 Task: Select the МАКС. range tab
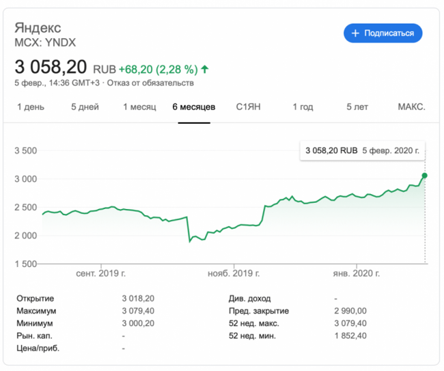(x=411, y=107)
